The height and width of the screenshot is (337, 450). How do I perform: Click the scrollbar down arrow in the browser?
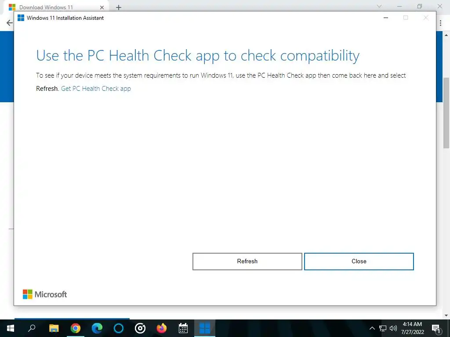point(446,315)
